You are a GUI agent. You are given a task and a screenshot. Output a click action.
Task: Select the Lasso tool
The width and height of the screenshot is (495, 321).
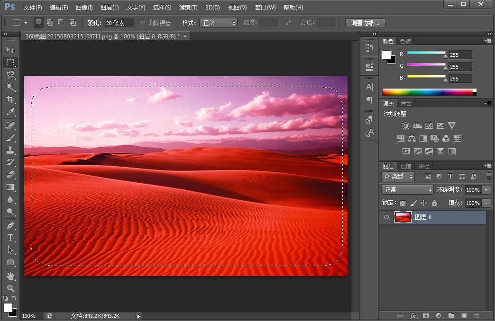pyautogui.click(x=10, y=75)
